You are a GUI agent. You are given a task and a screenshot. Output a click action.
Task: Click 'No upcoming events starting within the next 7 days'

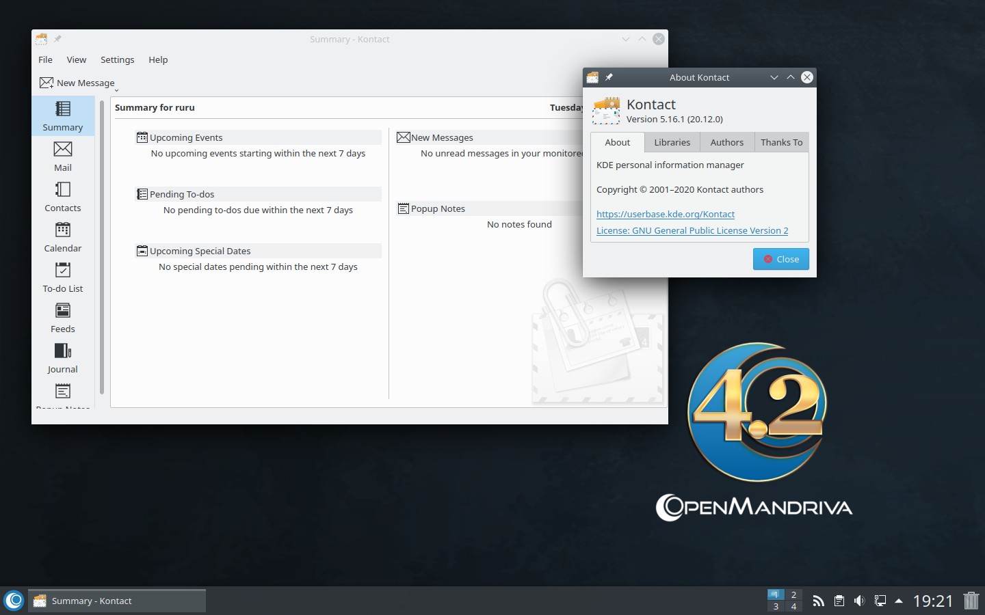tap(258, 153)
